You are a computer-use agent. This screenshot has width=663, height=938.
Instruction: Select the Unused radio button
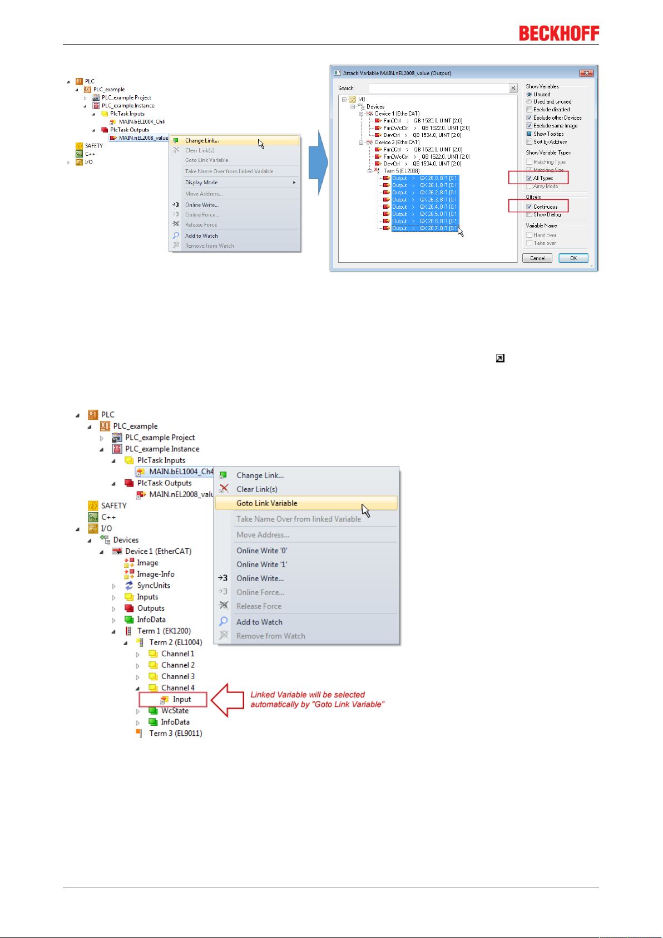[529, 95]
